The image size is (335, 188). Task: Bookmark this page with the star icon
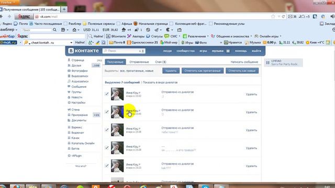[x=273, y=16]
